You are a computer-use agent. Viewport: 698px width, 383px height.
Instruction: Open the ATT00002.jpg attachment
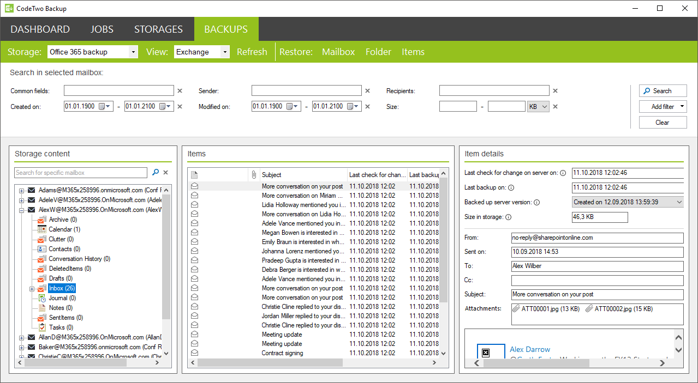[618, 309]
